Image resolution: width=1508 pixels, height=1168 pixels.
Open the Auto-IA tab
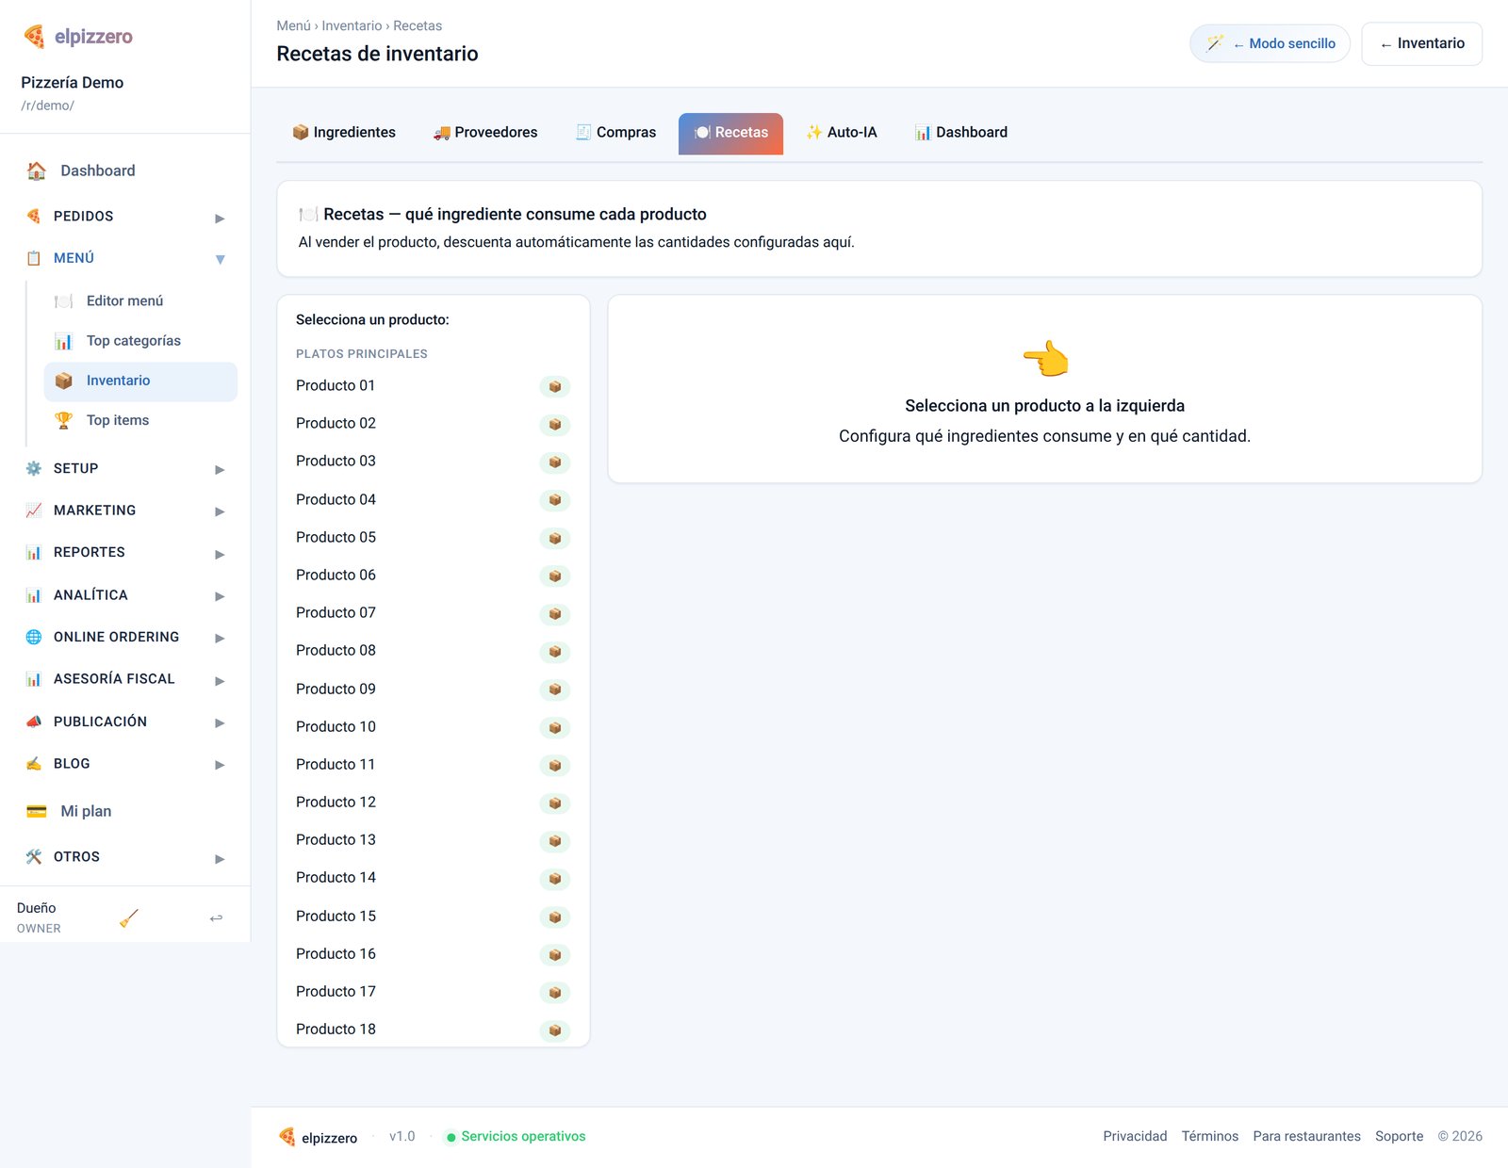842,133
